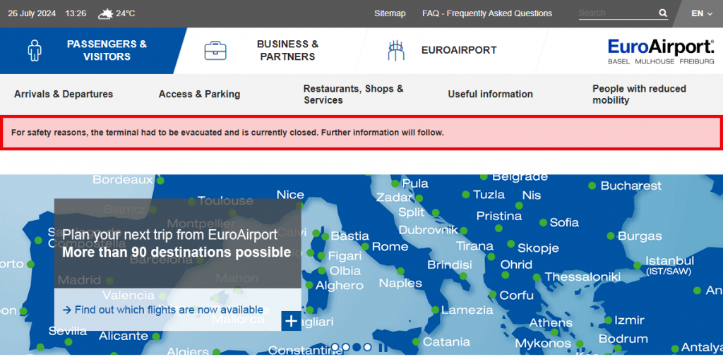Select the fourth carousel slide dot
This screenshot has width=723, height=364.
(x=367, y=347)
